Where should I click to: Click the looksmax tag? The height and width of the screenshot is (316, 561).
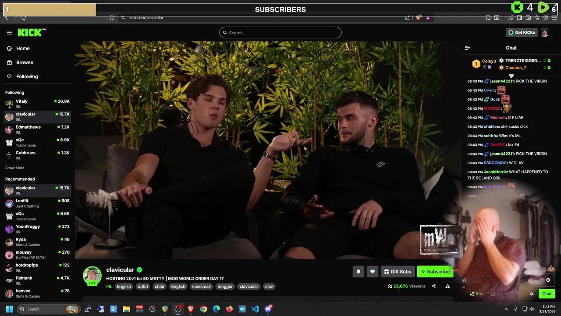(x=202, y=287)
